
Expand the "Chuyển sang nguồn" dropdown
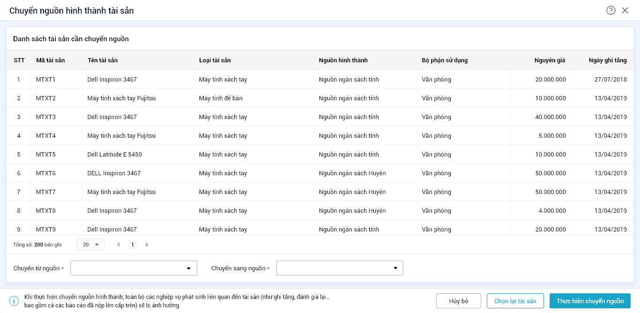(340, 268)
